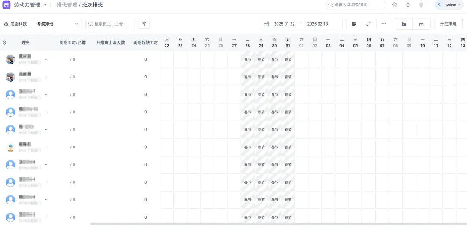Unlock the schedule with open padlock

[x=421, y=24]
